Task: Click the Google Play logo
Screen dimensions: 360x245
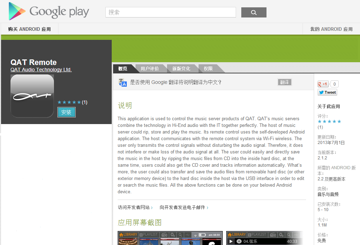Action: click(x=49, y=11)
